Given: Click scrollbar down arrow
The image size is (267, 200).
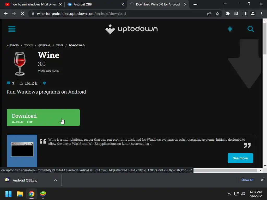Looking at the screenshot, I should pos(265,166).
